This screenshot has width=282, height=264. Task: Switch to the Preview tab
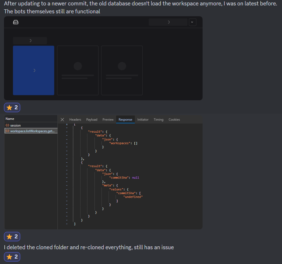[x=108, y=120]
